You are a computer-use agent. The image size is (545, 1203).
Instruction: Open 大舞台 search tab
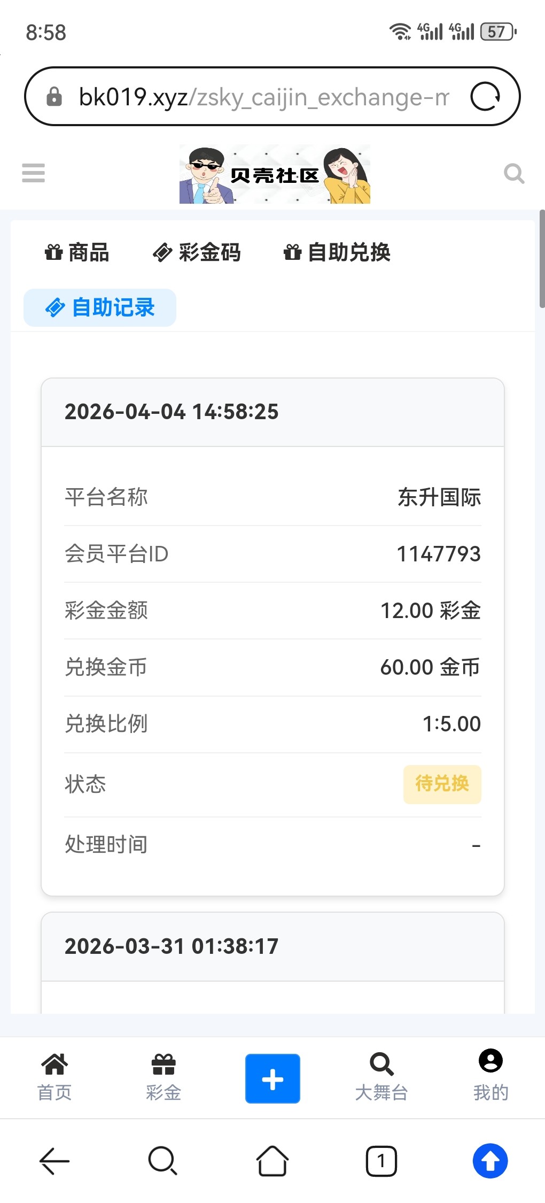(x=381, y=1077)
